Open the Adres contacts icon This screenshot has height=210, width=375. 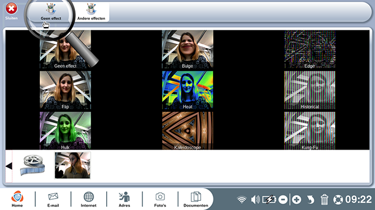tap(125, 200)
